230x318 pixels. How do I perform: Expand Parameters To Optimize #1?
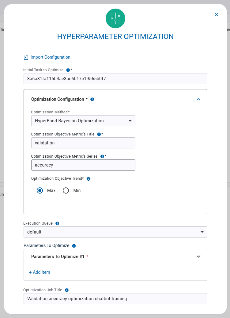[198, 256]
